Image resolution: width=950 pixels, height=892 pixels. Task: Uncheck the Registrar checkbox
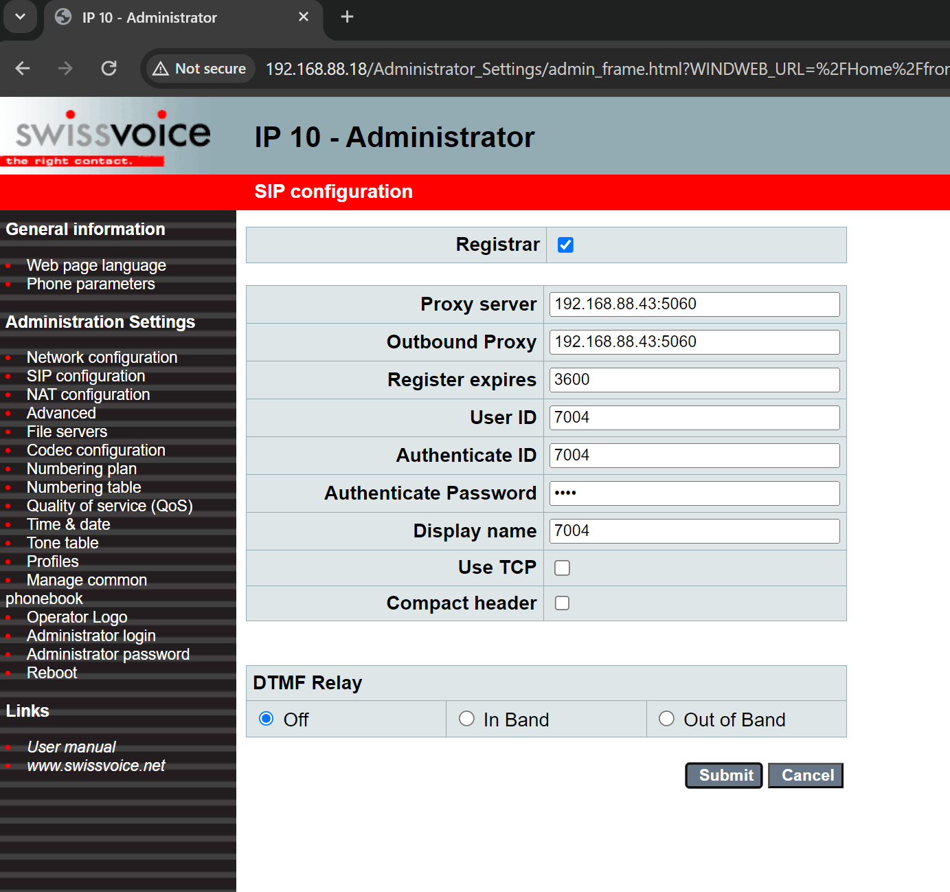pos(565,245)
